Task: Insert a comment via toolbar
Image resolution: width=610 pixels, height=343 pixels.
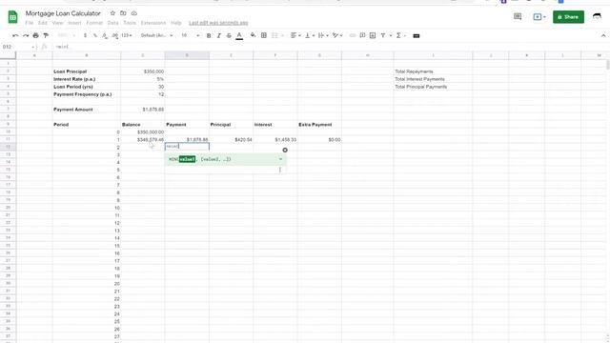Action: click(362, 35)
